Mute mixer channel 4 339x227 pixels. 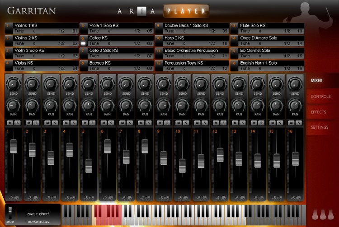point(66,123)
